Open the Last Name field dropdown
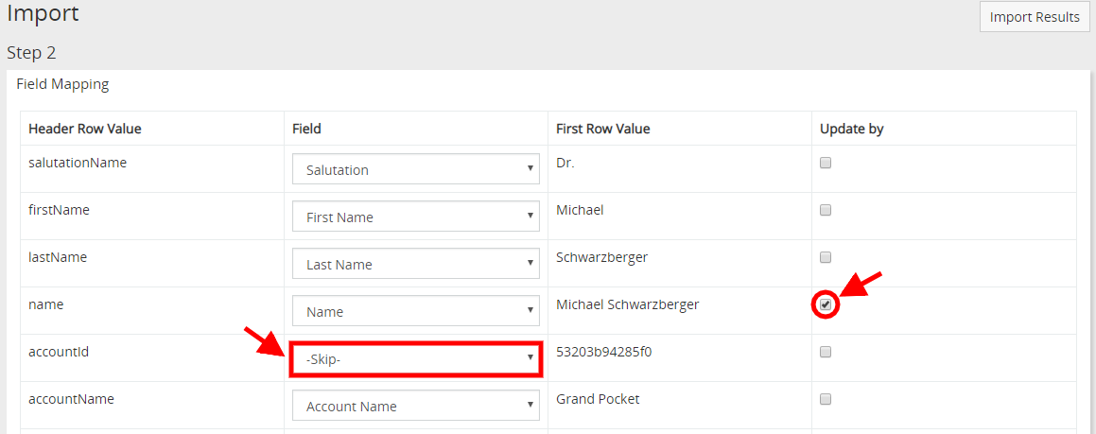This screenshot has height=434, width=1096. (x=416, y=264)
